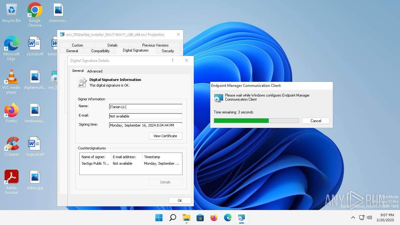
Task: Open the CCleaner desktop shortcut
Action: [x=12, y=146]
